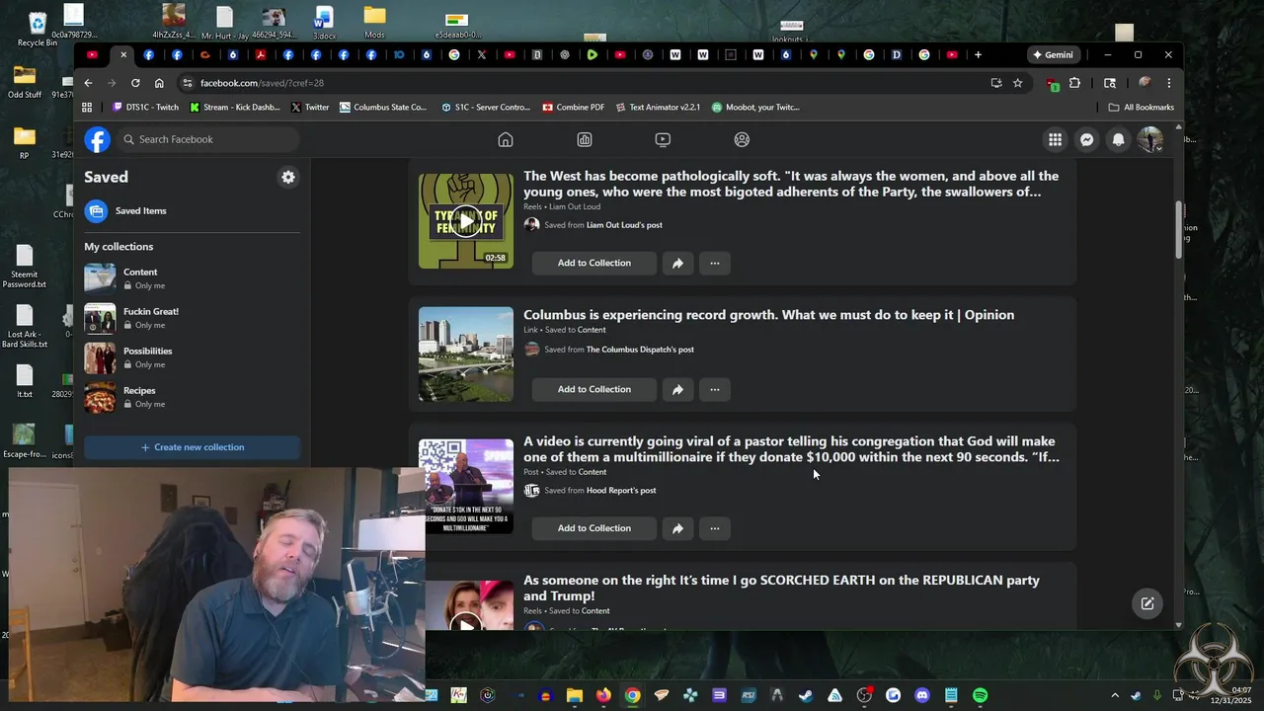Image resolution: width=1264 pixels, height=711 pixels.
Task: Add Columbus Dispatch link to collection
Action: tap(594, 389)
